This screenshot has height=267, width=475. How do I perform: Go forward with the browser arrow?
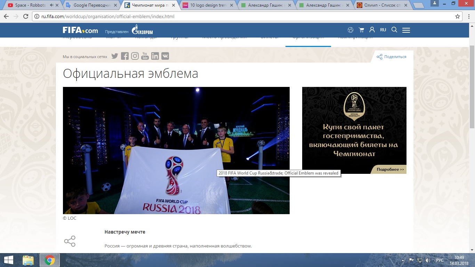tap(16, 16)
